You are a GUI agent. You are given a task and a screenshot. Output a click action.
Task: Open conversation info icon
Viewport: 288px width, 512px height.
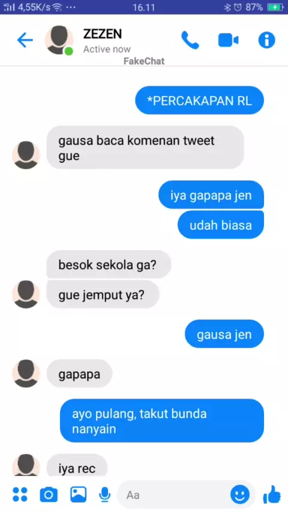[267, 40]
